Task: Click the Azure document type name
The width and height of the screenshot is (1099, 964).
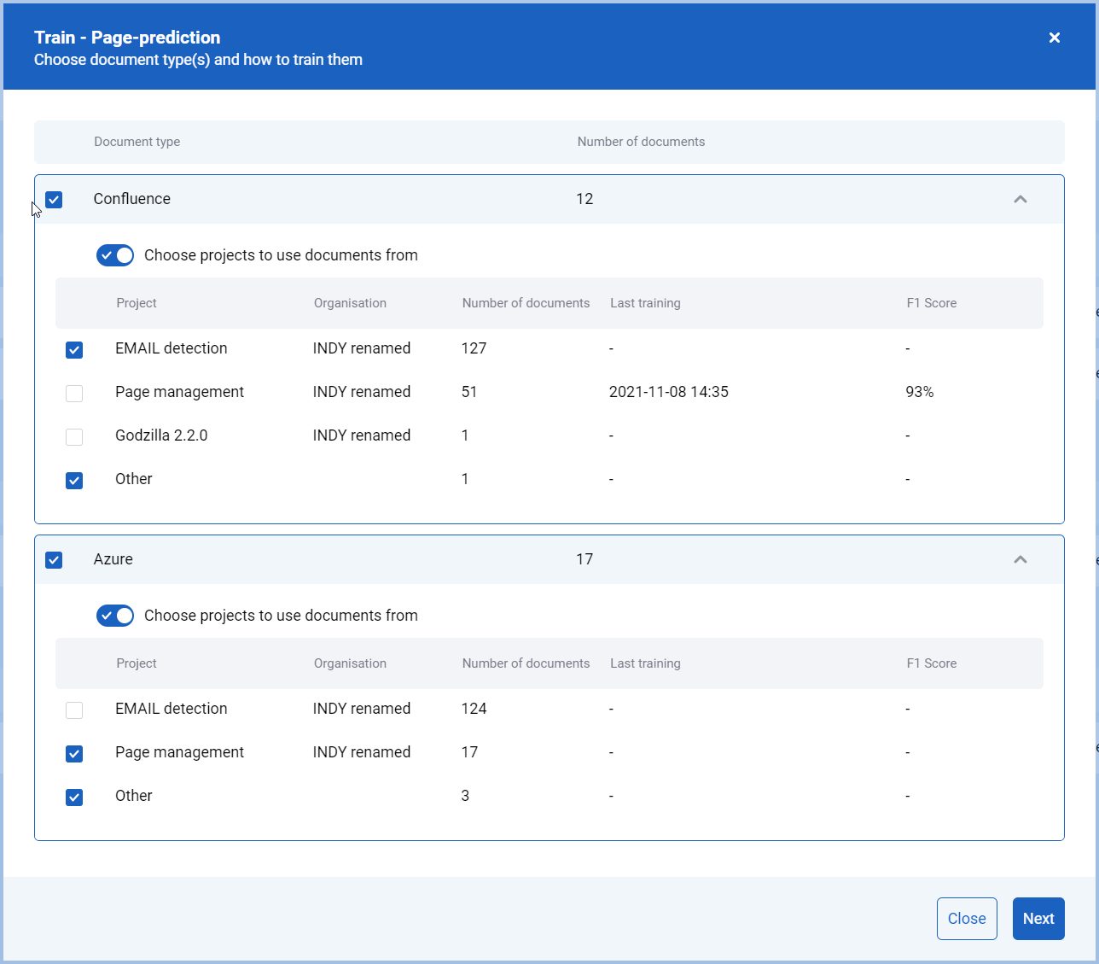Action: [113, 559]
